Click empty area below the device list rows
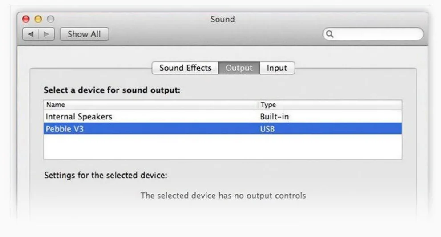 pyautogui.click(x=223, y=147)
